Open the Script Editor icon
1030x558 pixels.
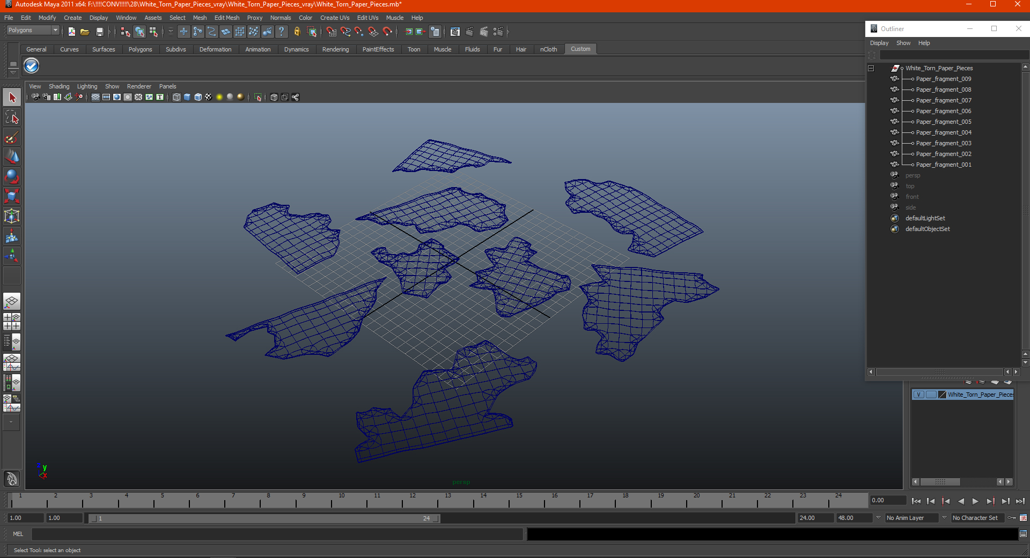tap(1024, 534)
